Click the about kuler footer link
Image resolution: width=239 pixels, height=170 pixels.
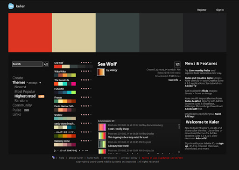pyautogui.click(x=76, y=158)
